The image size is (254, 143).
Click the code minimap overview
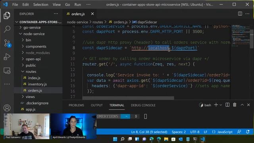241,36
